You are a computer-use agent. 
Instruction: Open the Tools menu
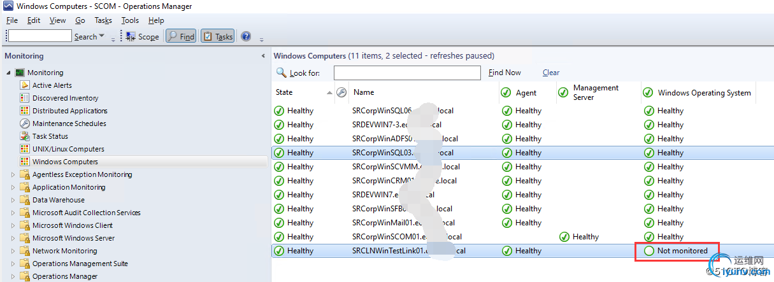(x=130, y=20)
